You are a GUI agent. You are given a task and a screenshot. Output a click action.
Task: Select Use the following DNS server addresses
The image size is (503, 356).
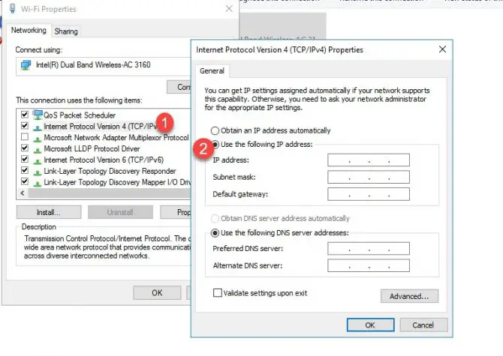tap(215, 233)
